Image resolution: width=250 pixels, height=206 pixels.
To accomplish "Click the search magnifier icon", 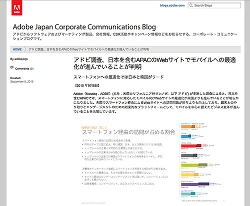I will pyautogui.click(x=191, y=6).
